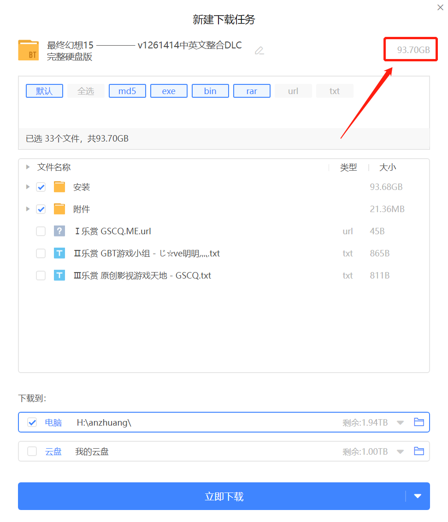Open the dropdown arrow on 立即下载 button
The image size is (448, 522).
pos(418,496)
